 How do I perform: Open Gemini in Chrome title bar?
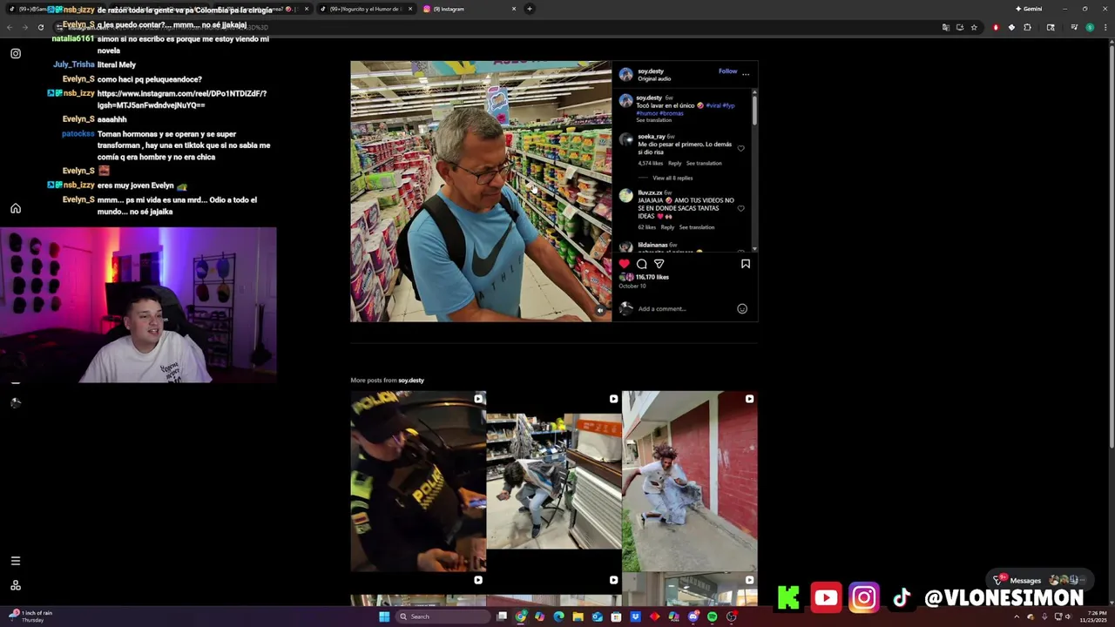click(1029, 9)
